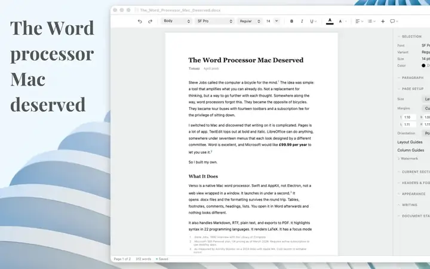Open the page Size dropdown in Page Setup
The width and height of the screenshot is (430, 269).
(426, 99)
